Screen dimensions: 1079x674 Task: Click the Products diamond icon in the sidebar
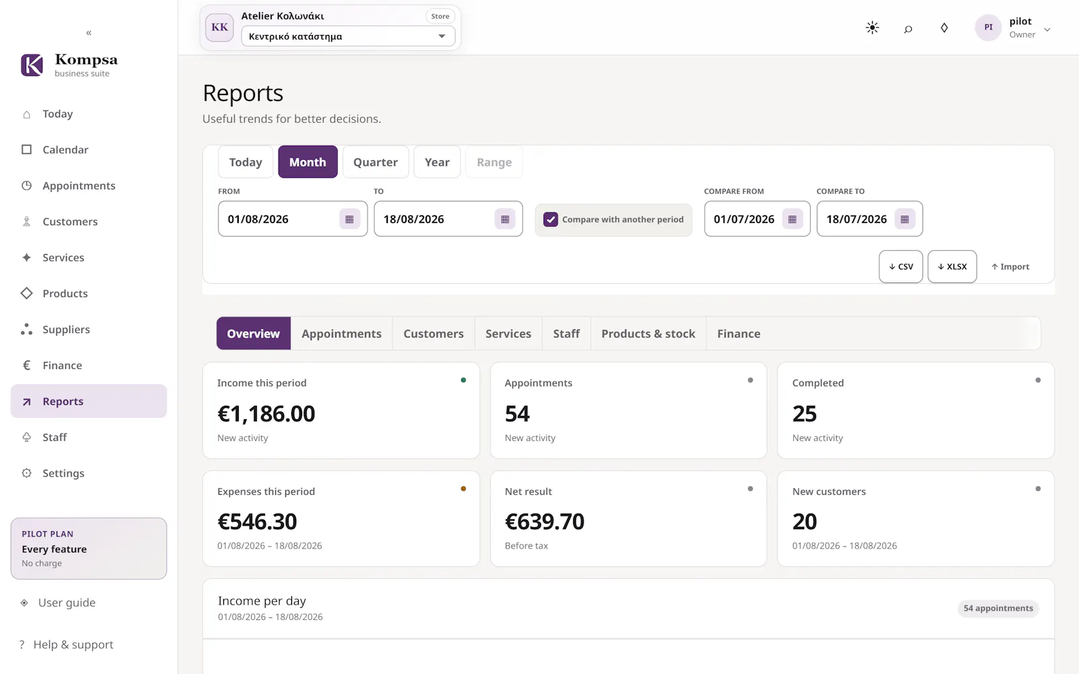point(26,293)
